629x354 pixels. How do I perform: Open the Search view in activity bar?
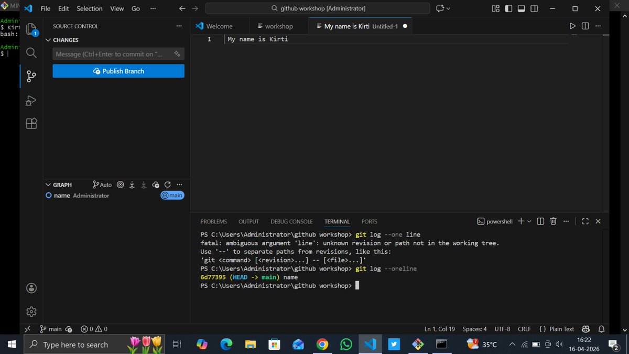tap(31, 53)
